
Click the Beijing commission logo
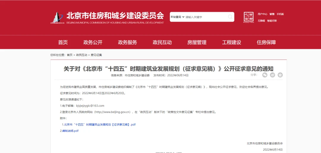coord(57,18)
